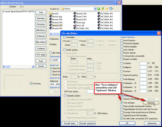Image resolution: width=162 pixels, height=127 pixels.
Task: Select file PICT0003.JPG
Action: click(x=105, y=17)
